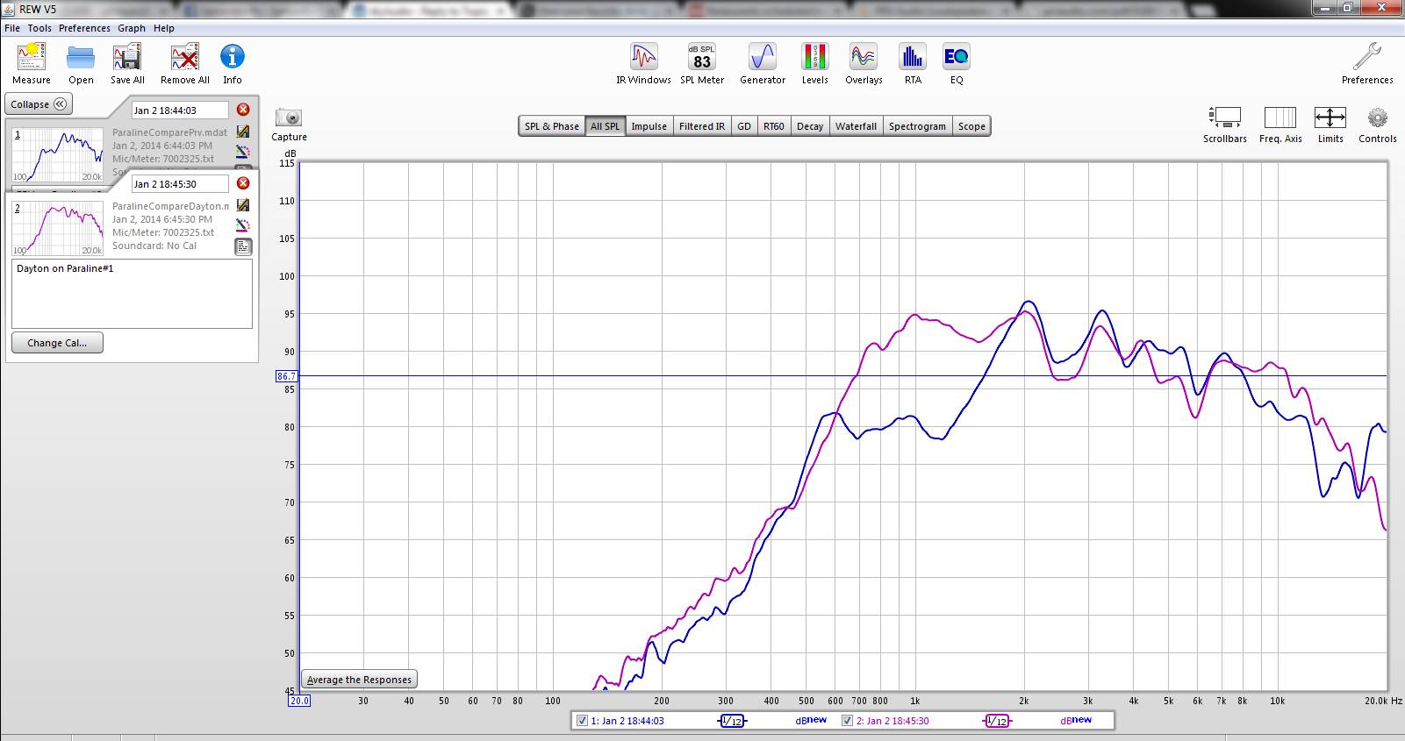1405x741 pixels.
Task: Switch to Impulse tab
Action: (649, 126)
